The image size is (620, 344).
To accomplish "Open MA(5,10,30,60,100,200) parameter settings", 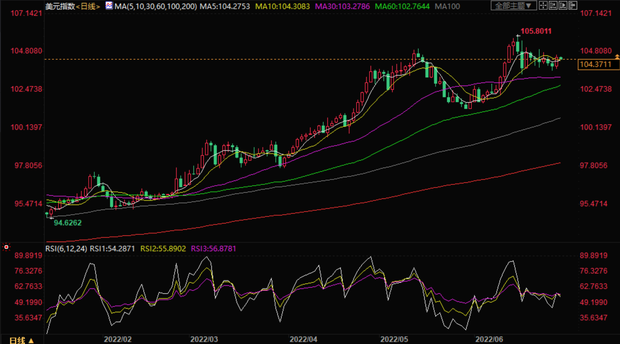I will (156, 7).
